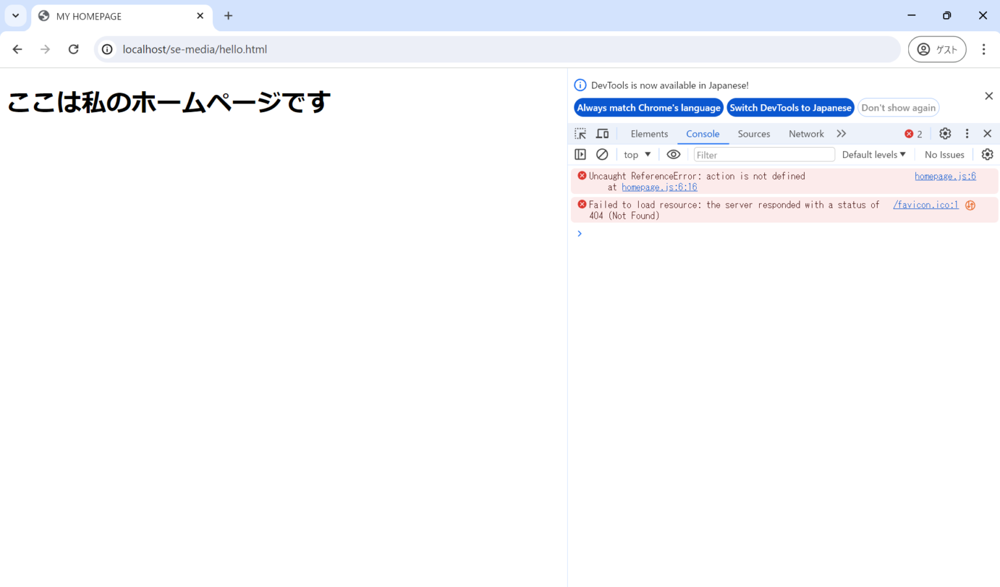Open the guest profile button
Screen dimensions: 1000x587
click(x=937, y=49)
